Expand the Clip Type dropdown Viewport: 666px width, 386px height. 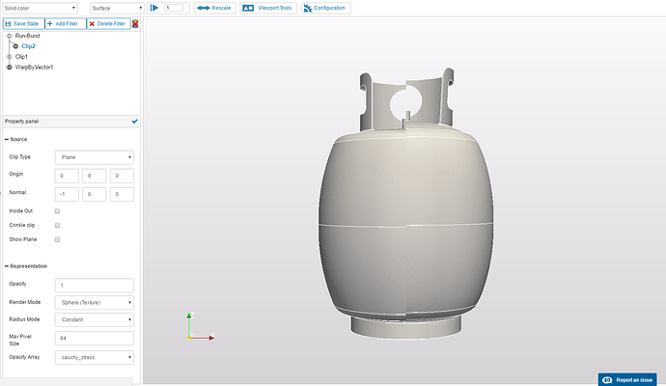click(x=94, y=156)
